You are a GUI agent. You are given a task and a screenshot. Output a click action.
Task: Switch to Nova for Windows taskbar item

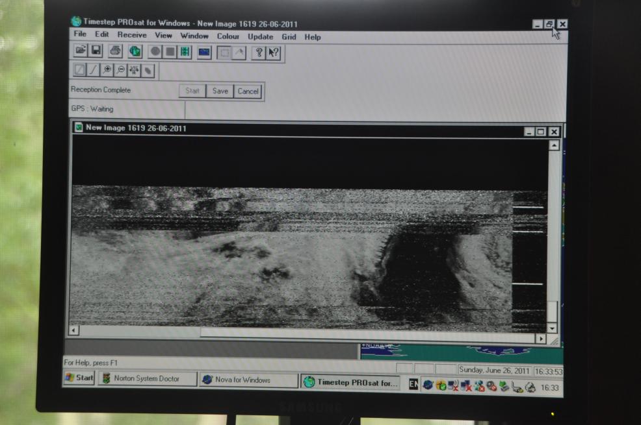click(248, 380)
